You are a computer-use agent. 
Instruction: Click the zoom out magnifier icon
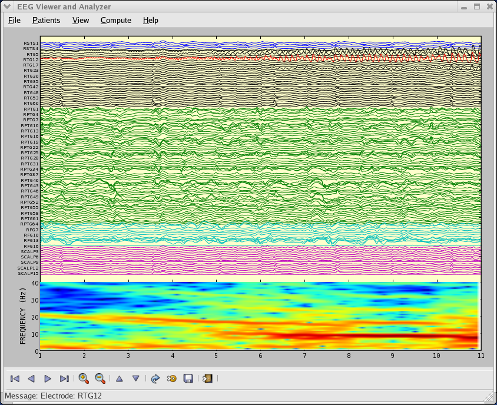[100, 379]
